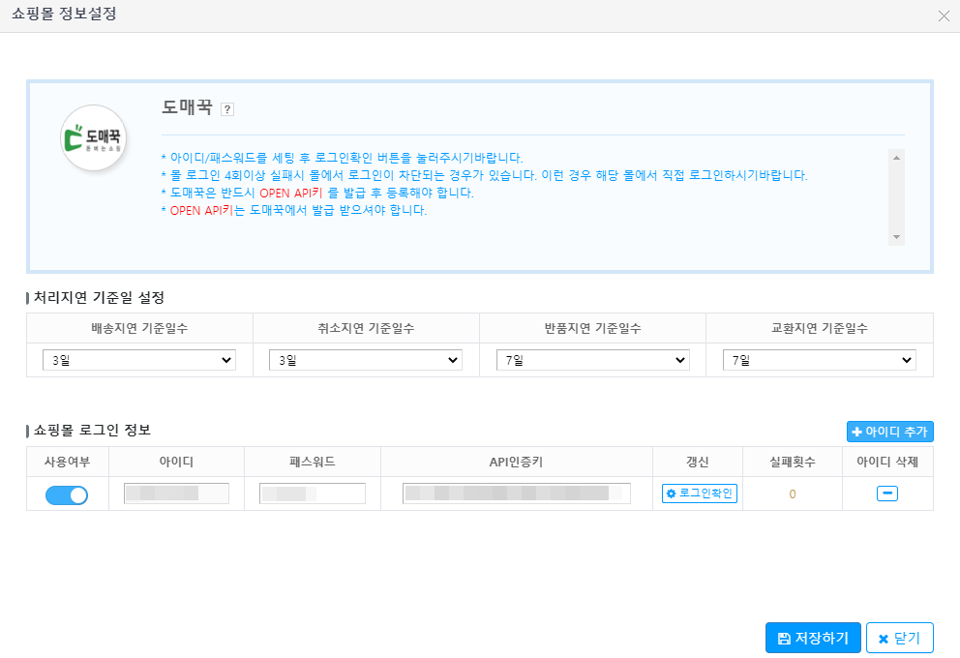Click the minus icon to delete ID
960x658 pixels.
pos(886,493)
